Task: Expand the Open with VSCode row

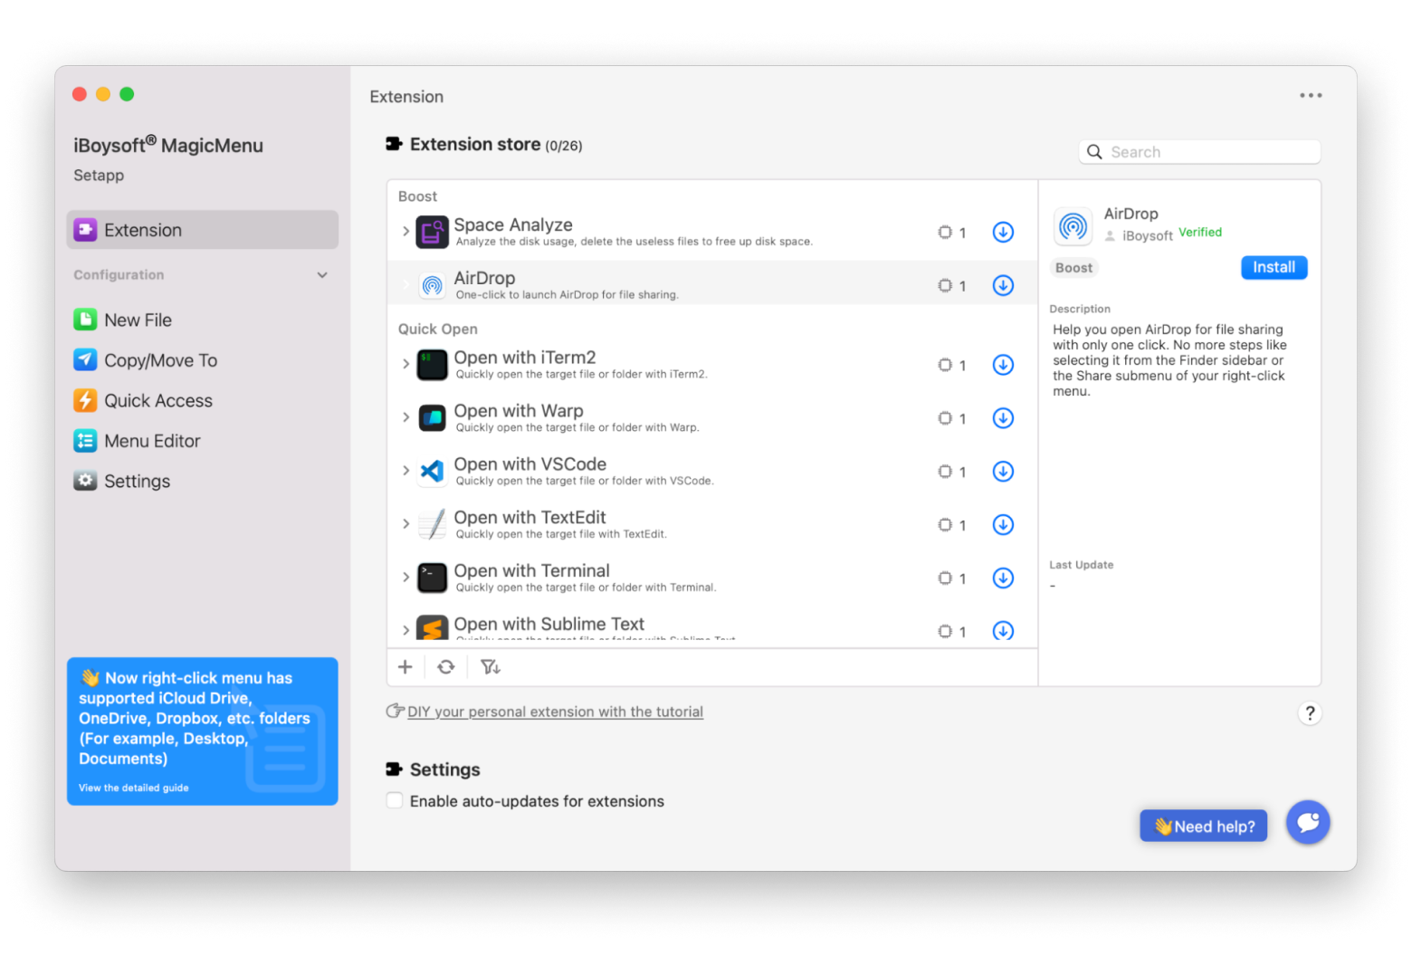Action: point(405,471)
